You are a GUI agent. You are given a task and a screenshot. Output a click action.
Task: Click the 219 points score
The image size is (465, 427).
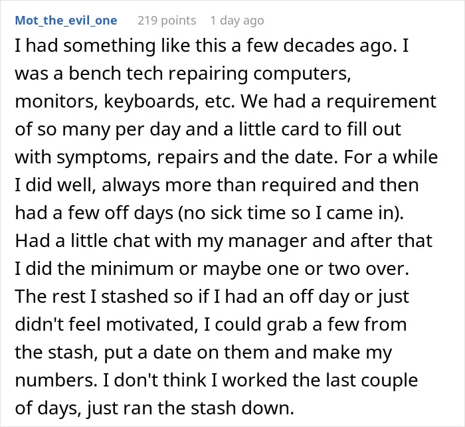167,21
